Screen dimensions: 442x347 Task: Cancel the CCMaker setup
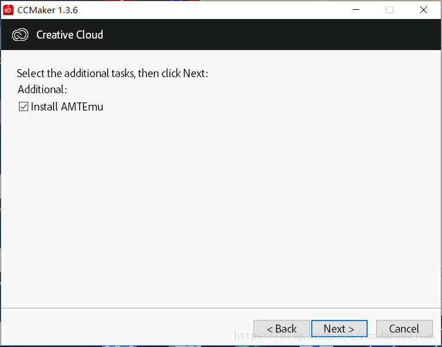(404, 329)
